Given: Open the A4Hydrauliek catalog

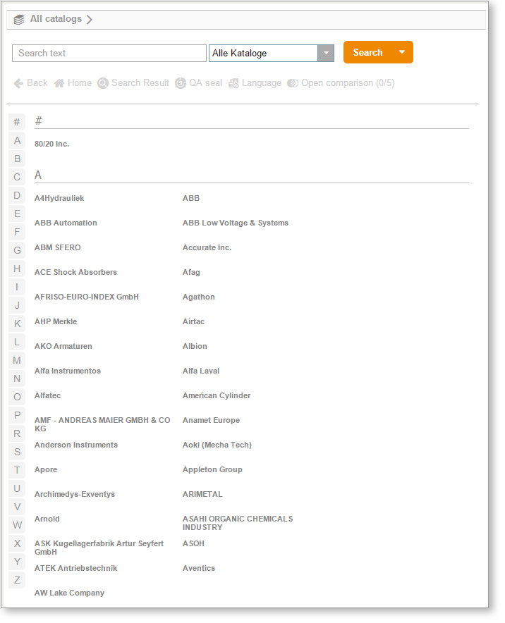Looking at the screenshot, I should (59, 198).
